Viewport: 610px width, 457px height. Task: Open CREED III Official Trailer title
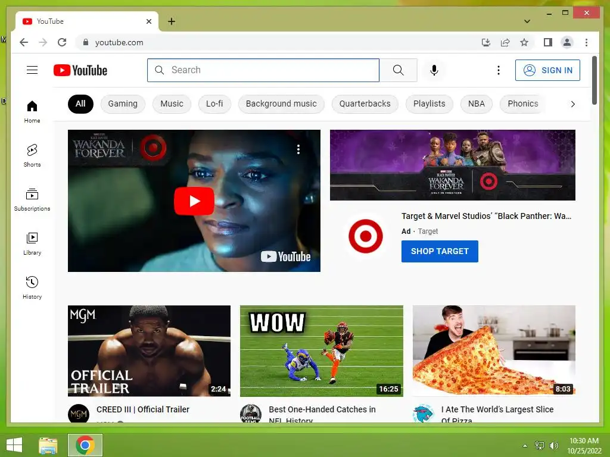click(143, 409)
